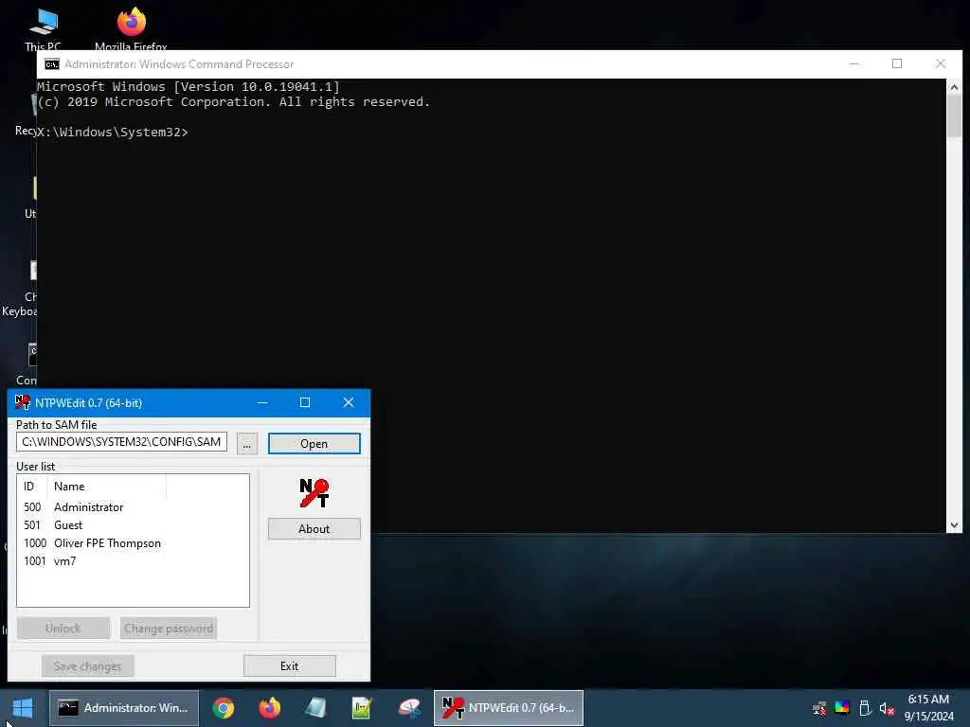Viewport: 970px width, 727px height.
Task: Maximize the Command Processor window
Action: point(897,63)
